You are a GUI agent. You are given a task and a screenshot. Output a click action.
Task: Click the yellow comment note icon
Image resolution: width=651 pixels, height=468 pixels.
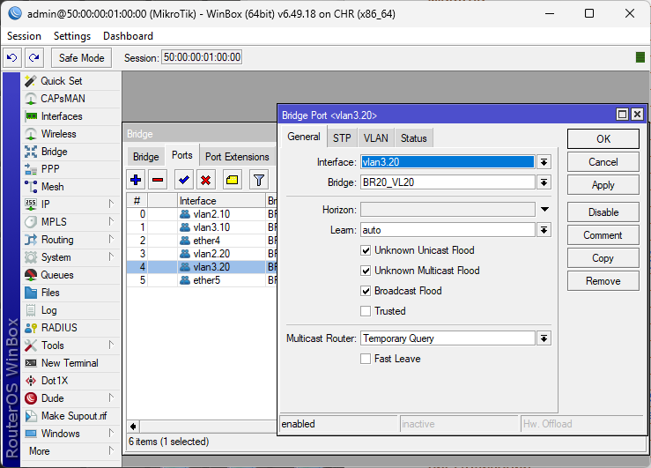(x=232, y=180)
